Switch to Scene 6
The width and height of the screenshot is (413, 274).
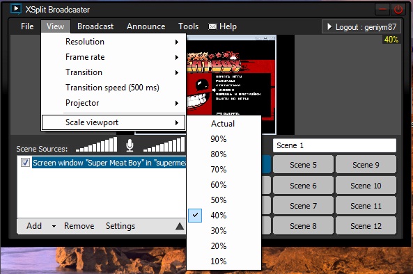(x=303, y=186)
